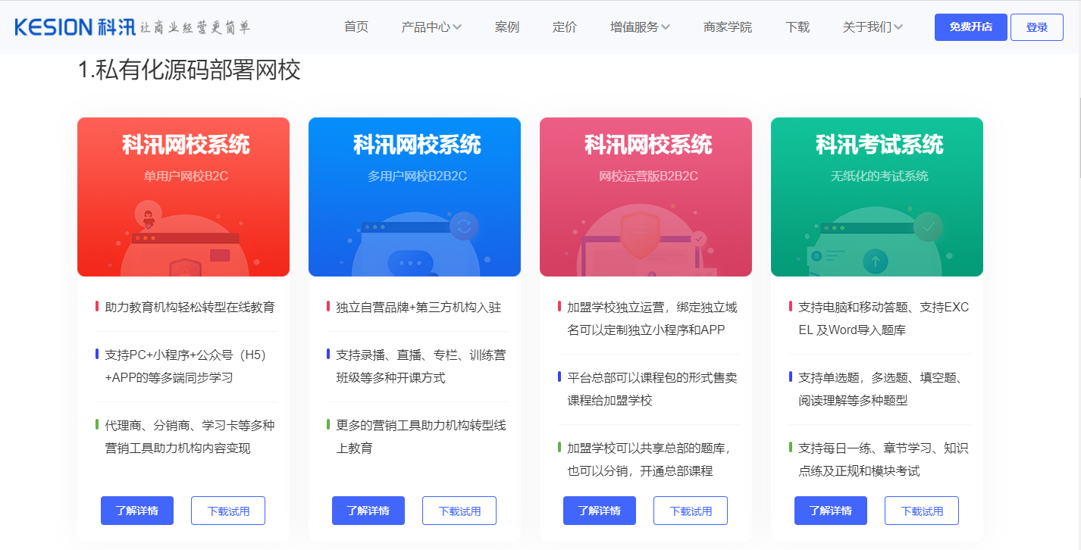Screen dimensions: 1081x550
Task: Click 了解详情 under 多用户网校B2B2C
Action: 368,511
